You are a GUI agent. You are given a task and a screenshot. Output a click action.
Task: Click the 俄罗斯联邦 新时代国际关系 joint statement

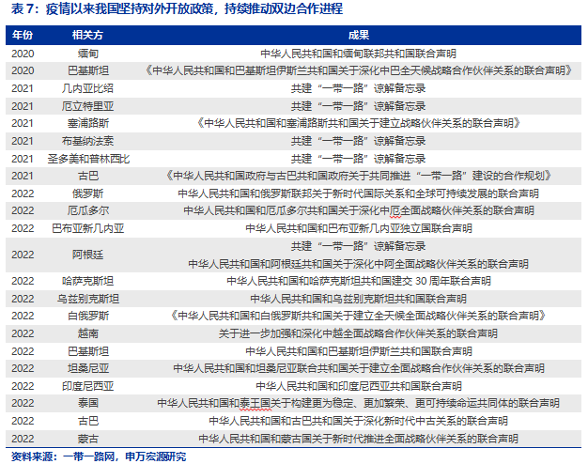(x=359, y=193)
